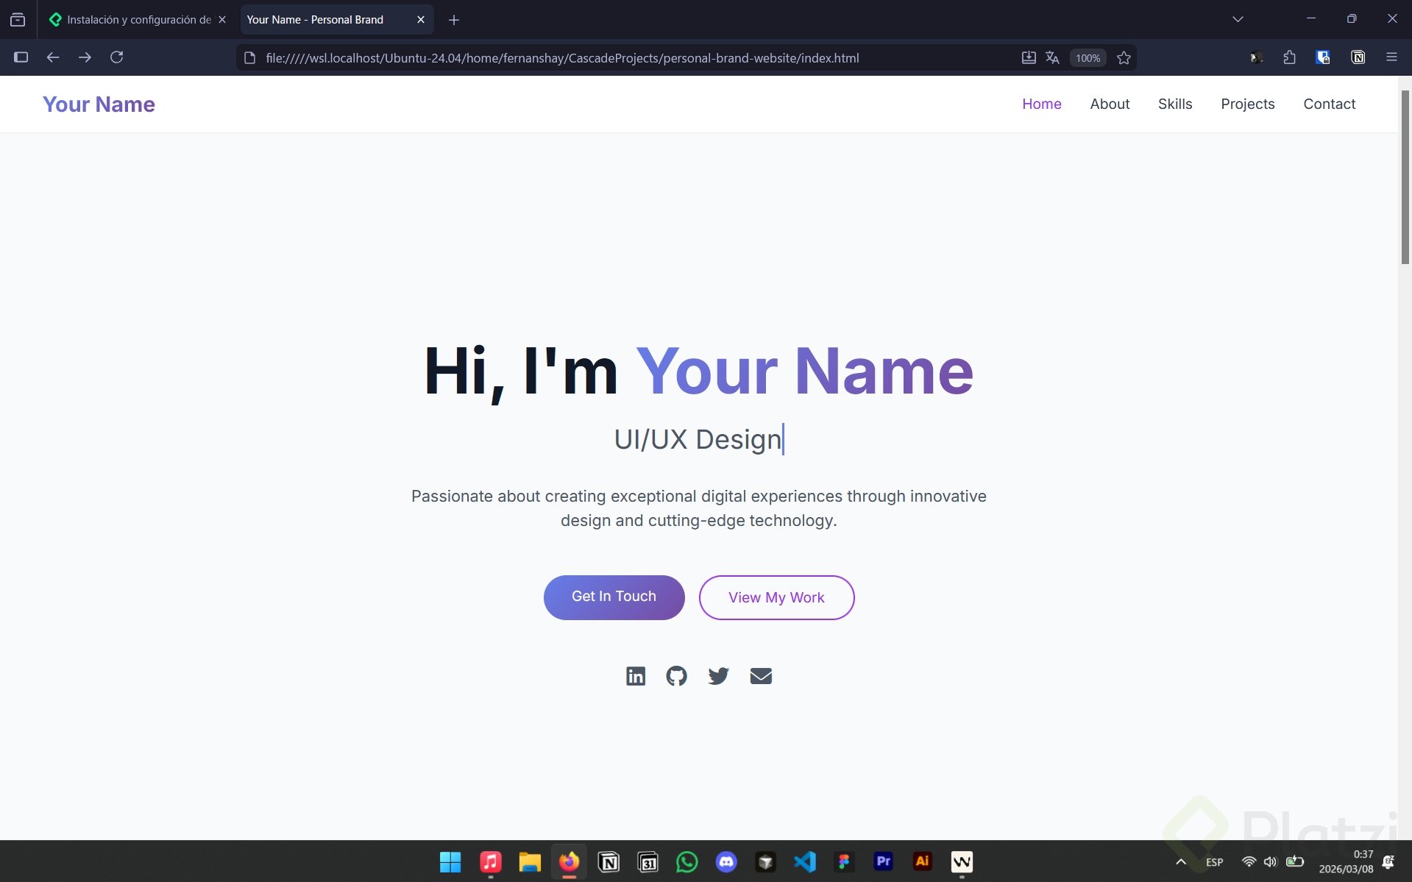Open Wi-Fi network settings in tray
The width and height of the screenshot is (1412, 882).
1249,861
